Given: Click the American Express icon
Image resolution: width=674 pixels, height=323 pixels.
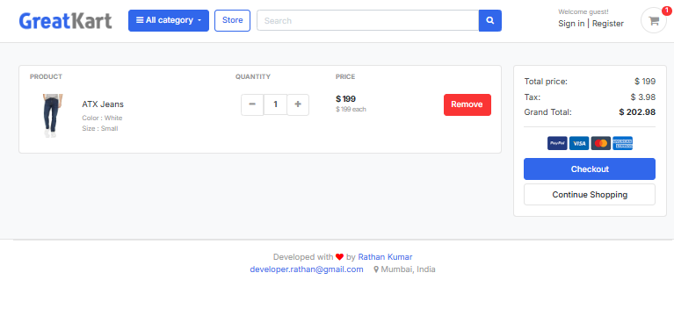Looking at the screenshot, I should 622,143.
